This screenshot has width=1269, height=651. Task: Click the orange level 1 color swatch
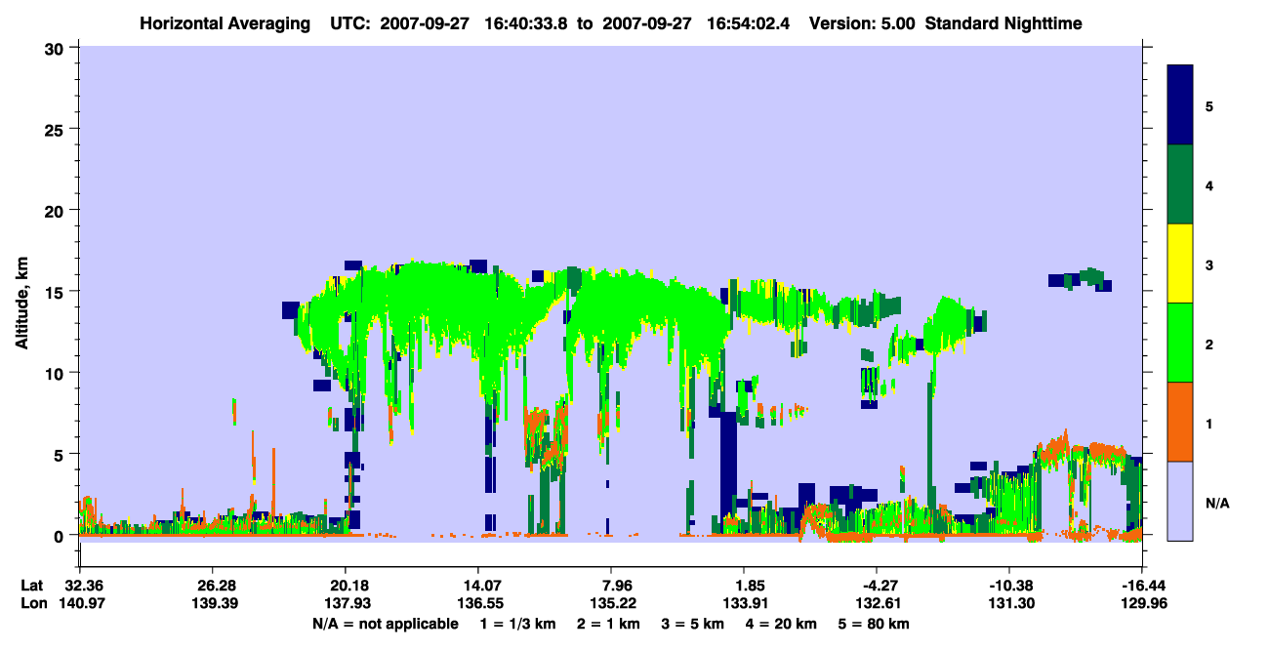click(x=1180, y=421)
